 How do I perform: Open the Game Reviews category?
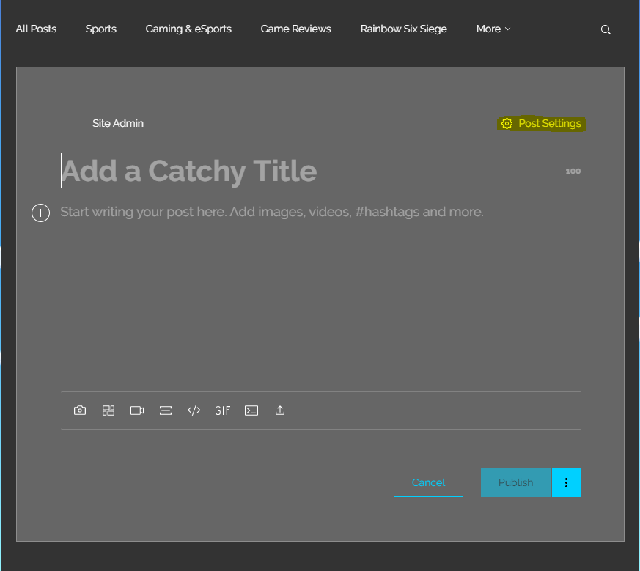click(295, 29)
